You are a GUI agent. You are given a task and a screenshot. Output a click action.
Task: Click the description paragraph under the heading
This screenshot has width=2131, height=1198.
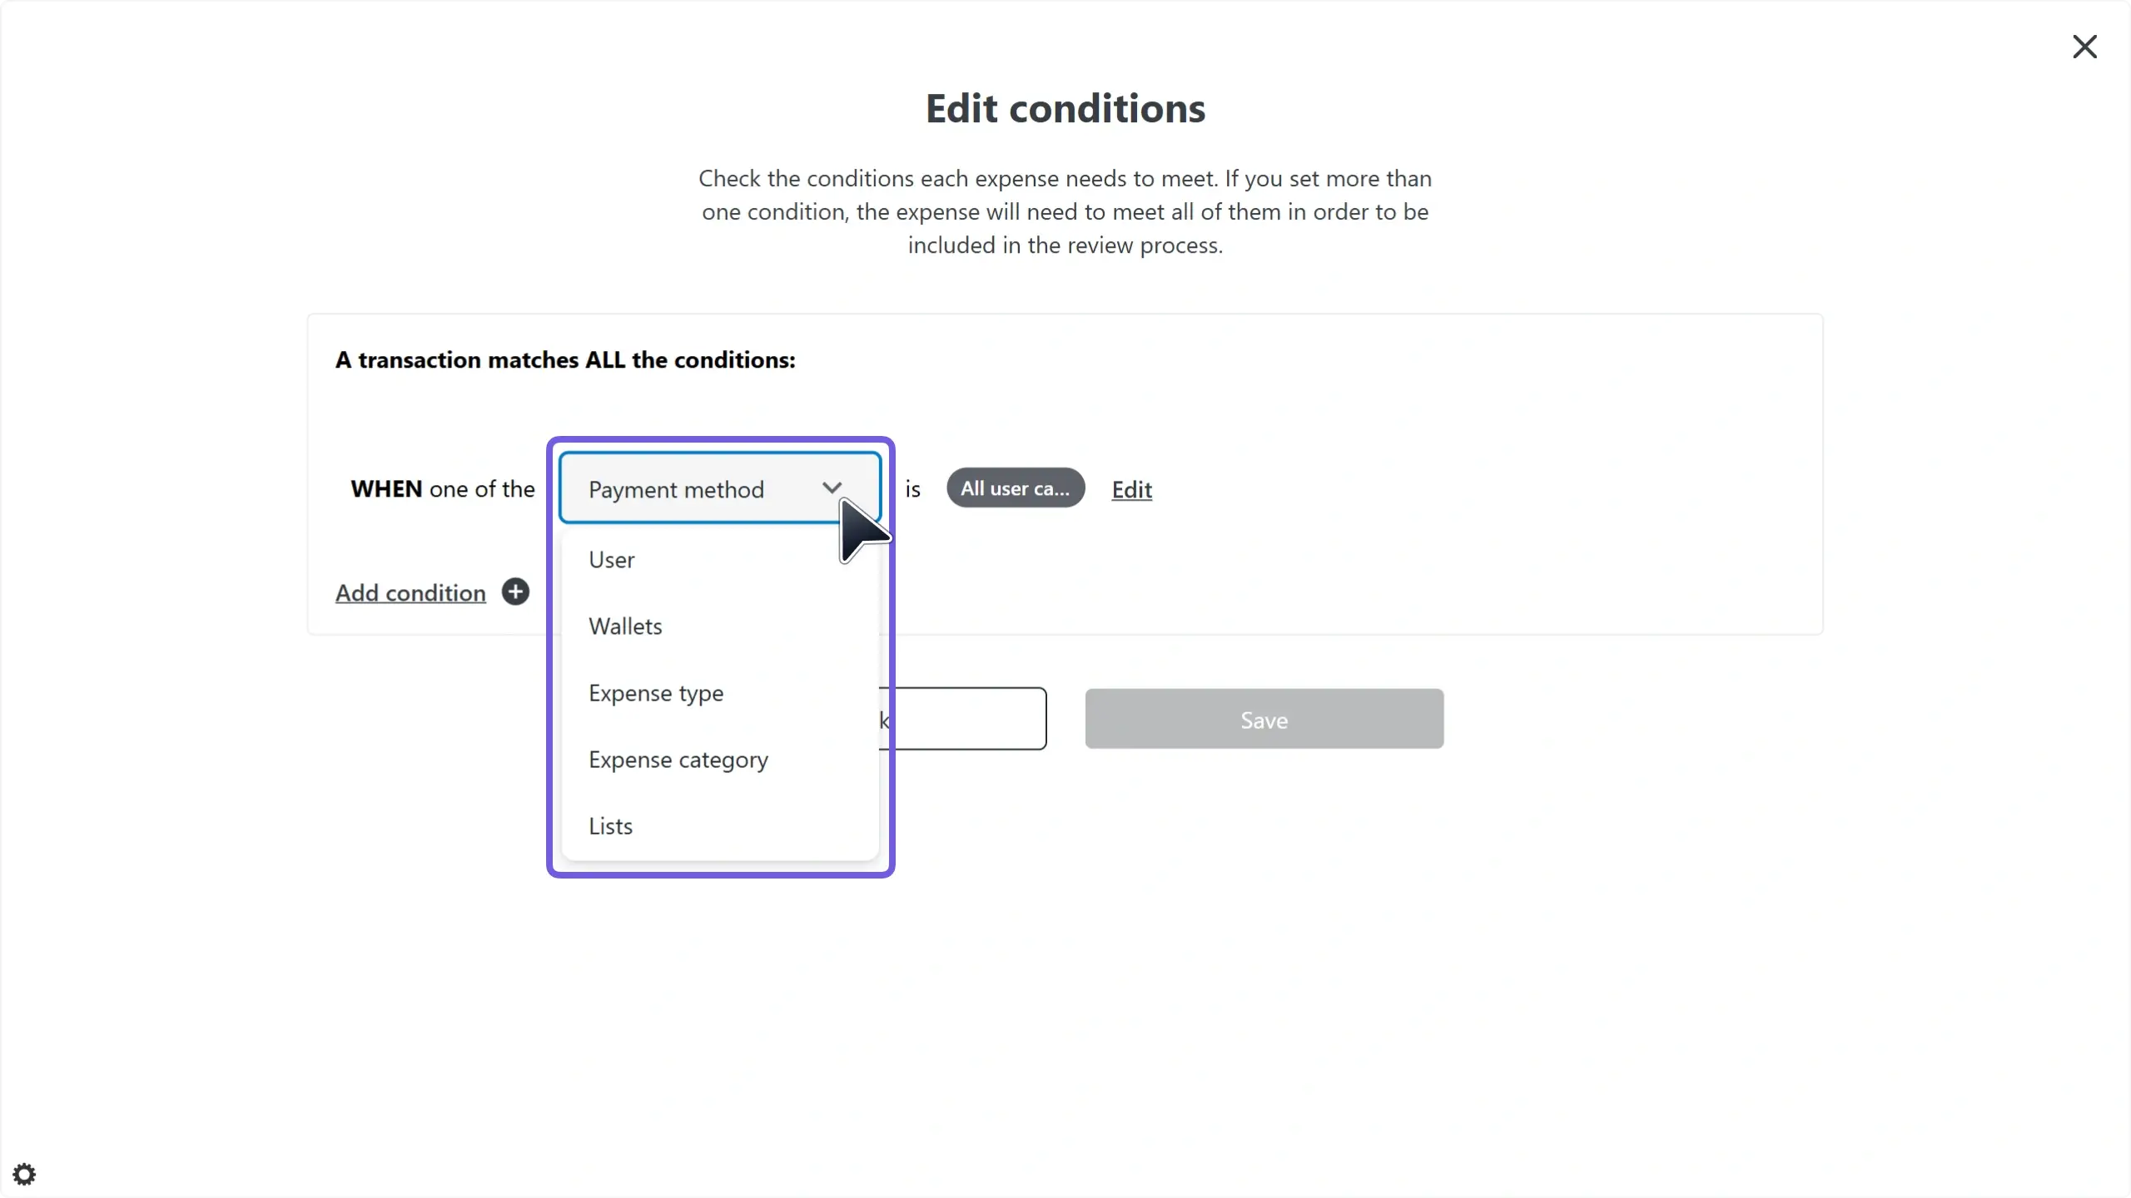(x=1065, y=212)
